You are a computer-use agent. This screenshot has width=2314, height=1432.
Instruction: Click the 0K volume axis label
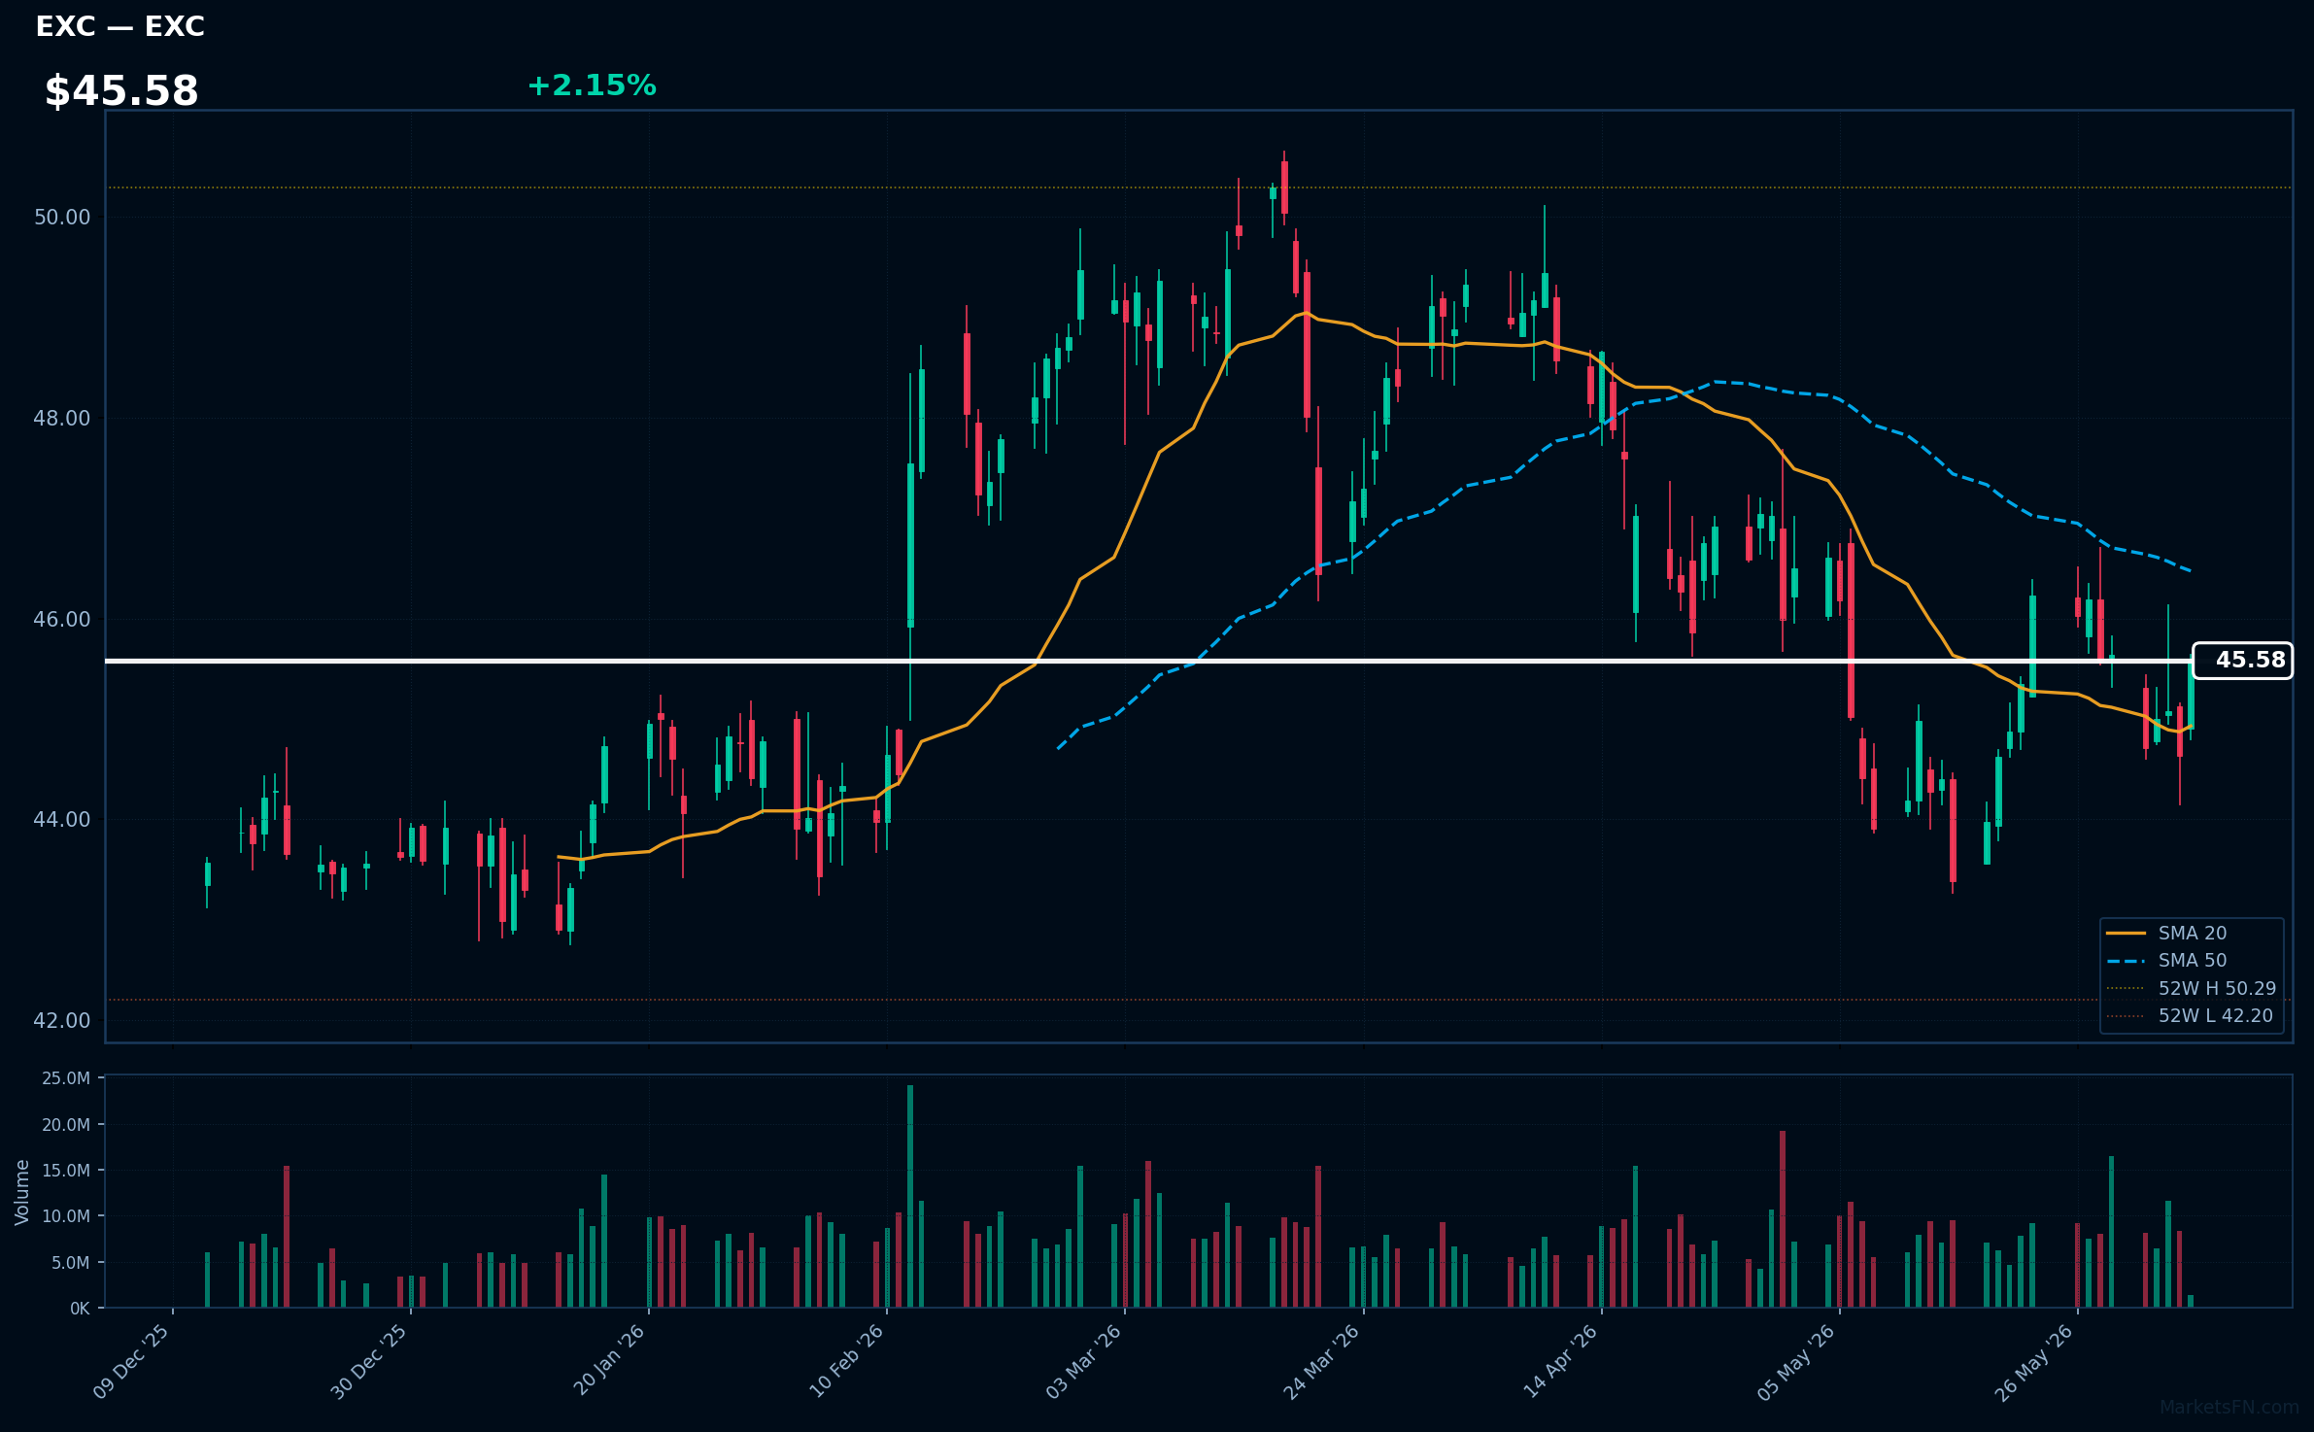click(80, 1309)
